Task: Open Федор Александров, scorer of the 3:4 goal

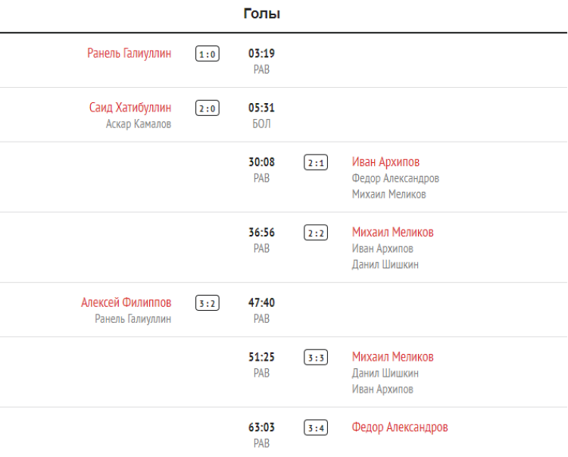Action: click(400, 427)
